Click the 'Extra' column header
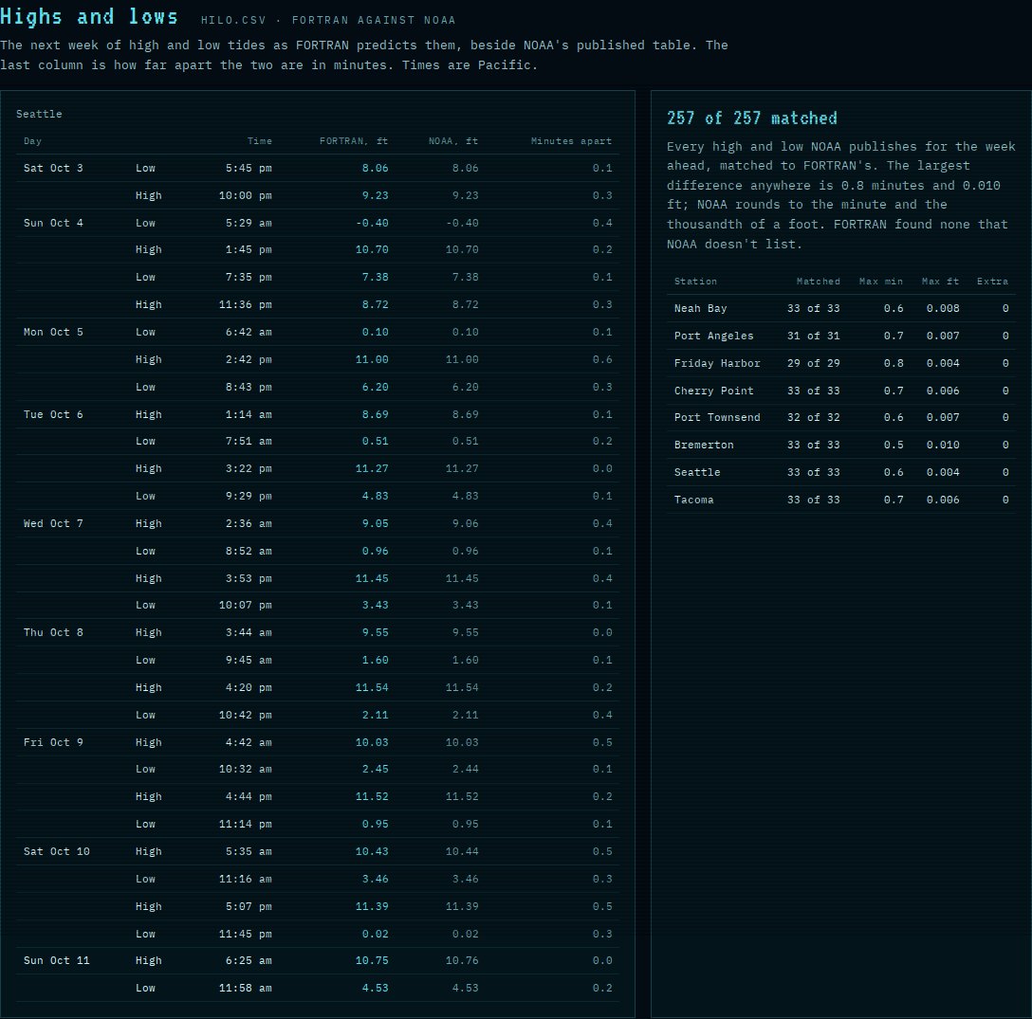The height and width of the screenshot is (1019, 1032). (992, 281)
